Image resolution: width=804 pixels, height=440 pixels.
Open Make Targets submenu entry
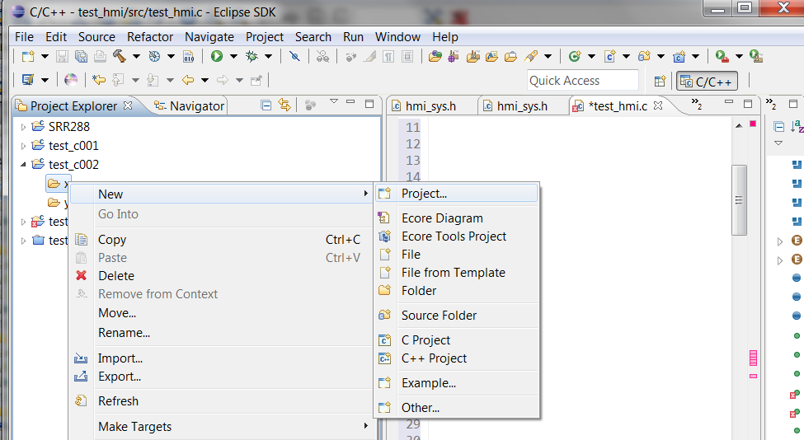pyautogui.click(x=221, y=427)
